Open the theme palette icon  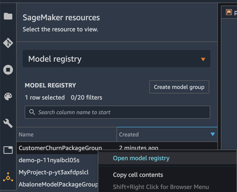(x=8, y=97)
